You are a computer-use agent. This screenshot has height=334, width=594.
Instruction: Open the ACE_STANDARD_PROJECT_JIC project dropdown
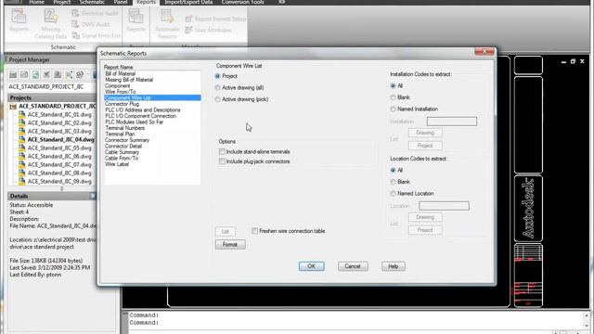(x=52, y=86)
